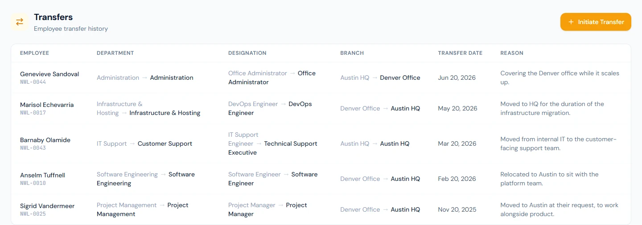
Task: Click the BRANCH column header
Action: pyautogui.click(x=352, y=53)
